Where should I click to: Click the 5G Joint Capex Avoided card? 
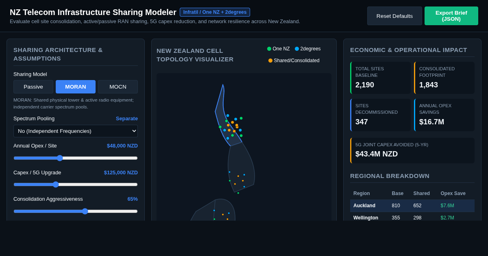tap(412, 150)
